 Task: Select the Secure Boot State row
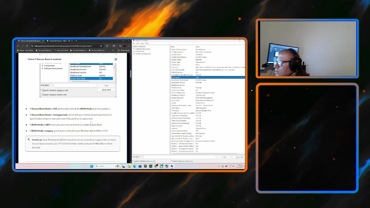(208, 90)
